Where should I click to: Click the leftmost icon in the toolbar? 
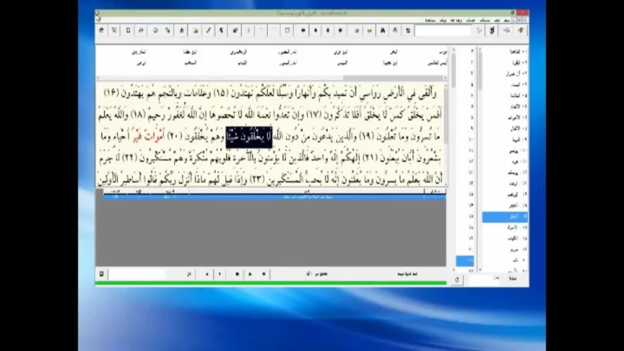101,31
